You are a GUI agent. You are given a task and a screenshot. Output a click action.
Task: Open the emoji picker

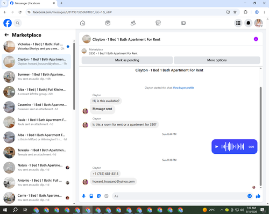250,196
